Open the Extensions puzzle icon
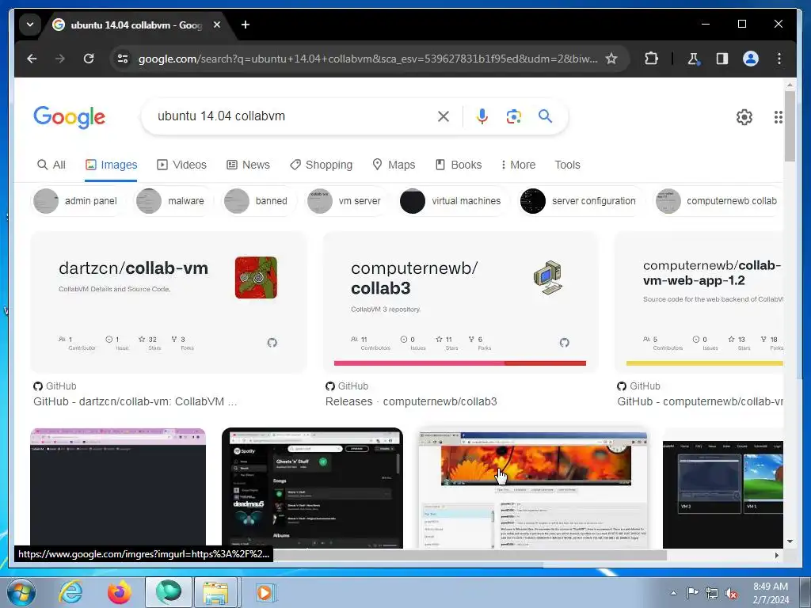811x608 pixels. (652, 59)
